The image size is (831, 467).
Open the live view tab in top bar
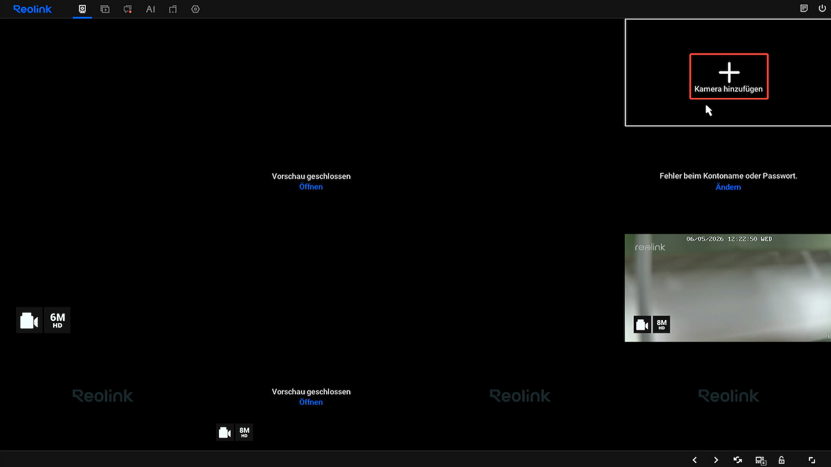coord(83,9)
